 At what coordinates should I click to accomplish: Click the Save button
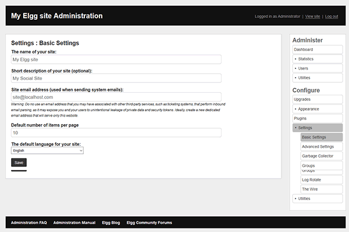click(x=19, y=162)
